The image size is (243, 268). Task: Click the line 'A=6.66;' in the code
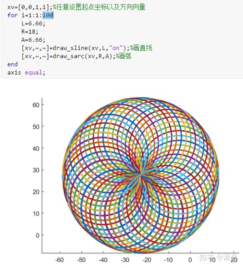pyautogui.click(x=33, y=40)
